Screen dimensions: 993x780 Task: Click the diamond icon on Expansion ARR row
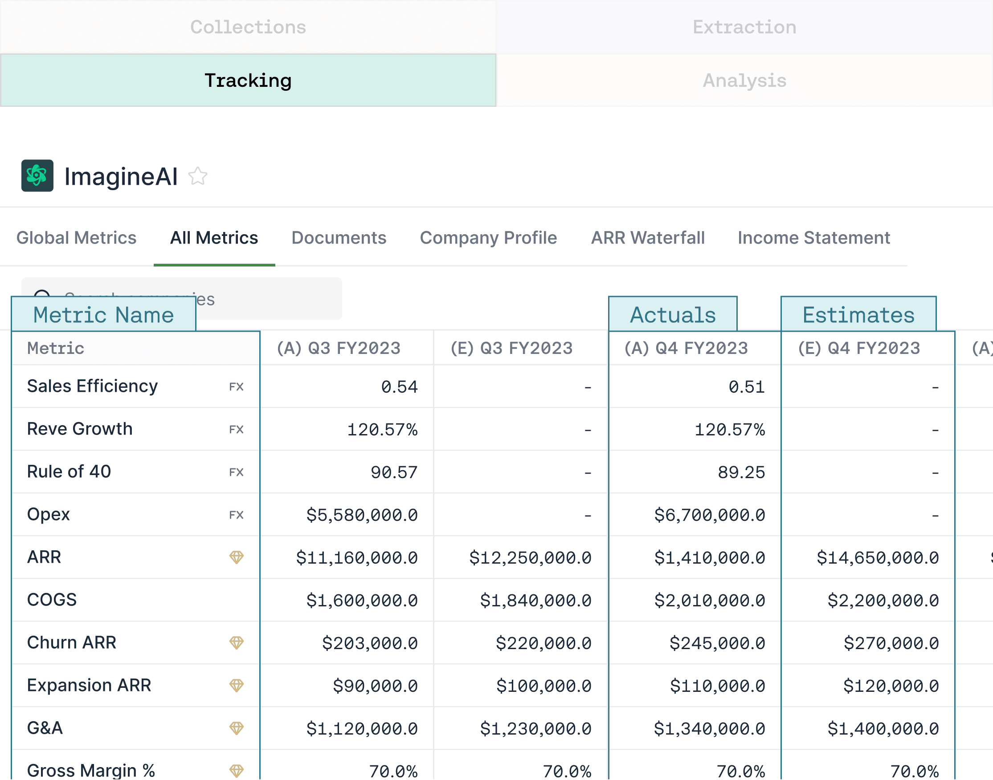tap(236, 686)
